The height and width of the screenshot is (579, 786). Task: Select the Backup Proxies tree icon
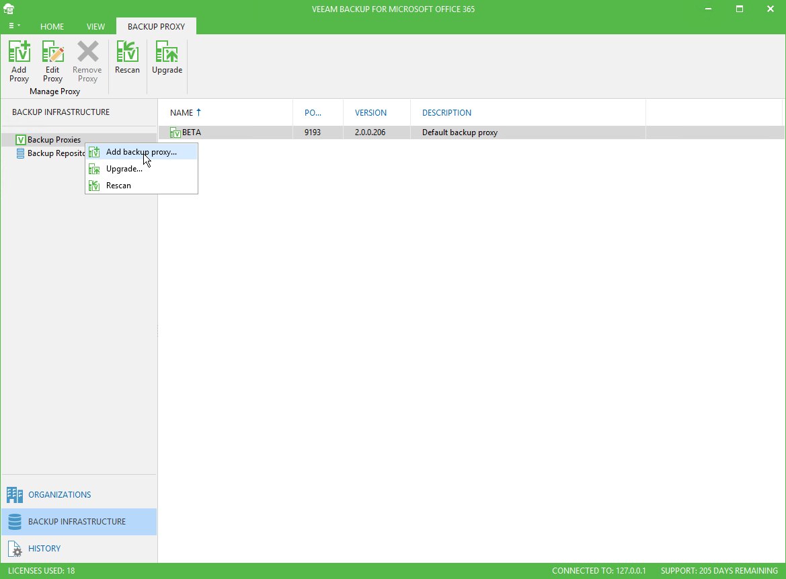[x=21, y=140]
